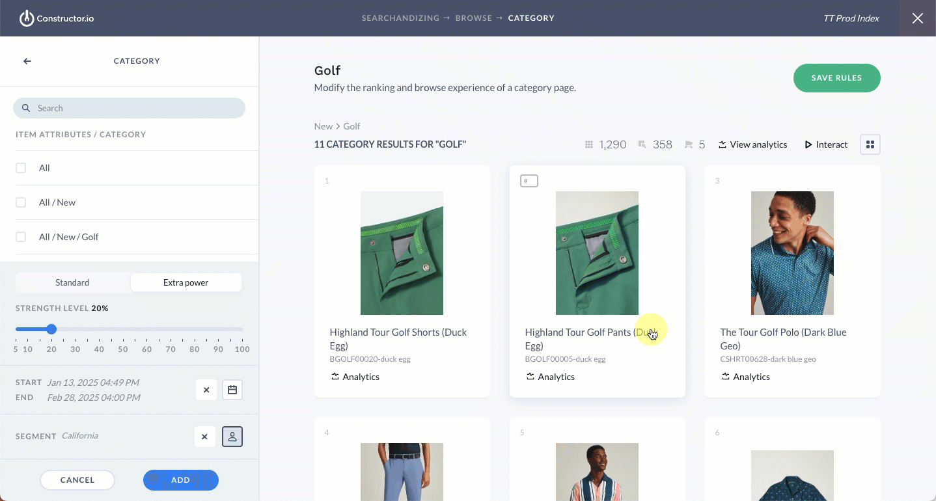
Task: Click the grid icon next to 1,290
Action: tap(589, 144)
